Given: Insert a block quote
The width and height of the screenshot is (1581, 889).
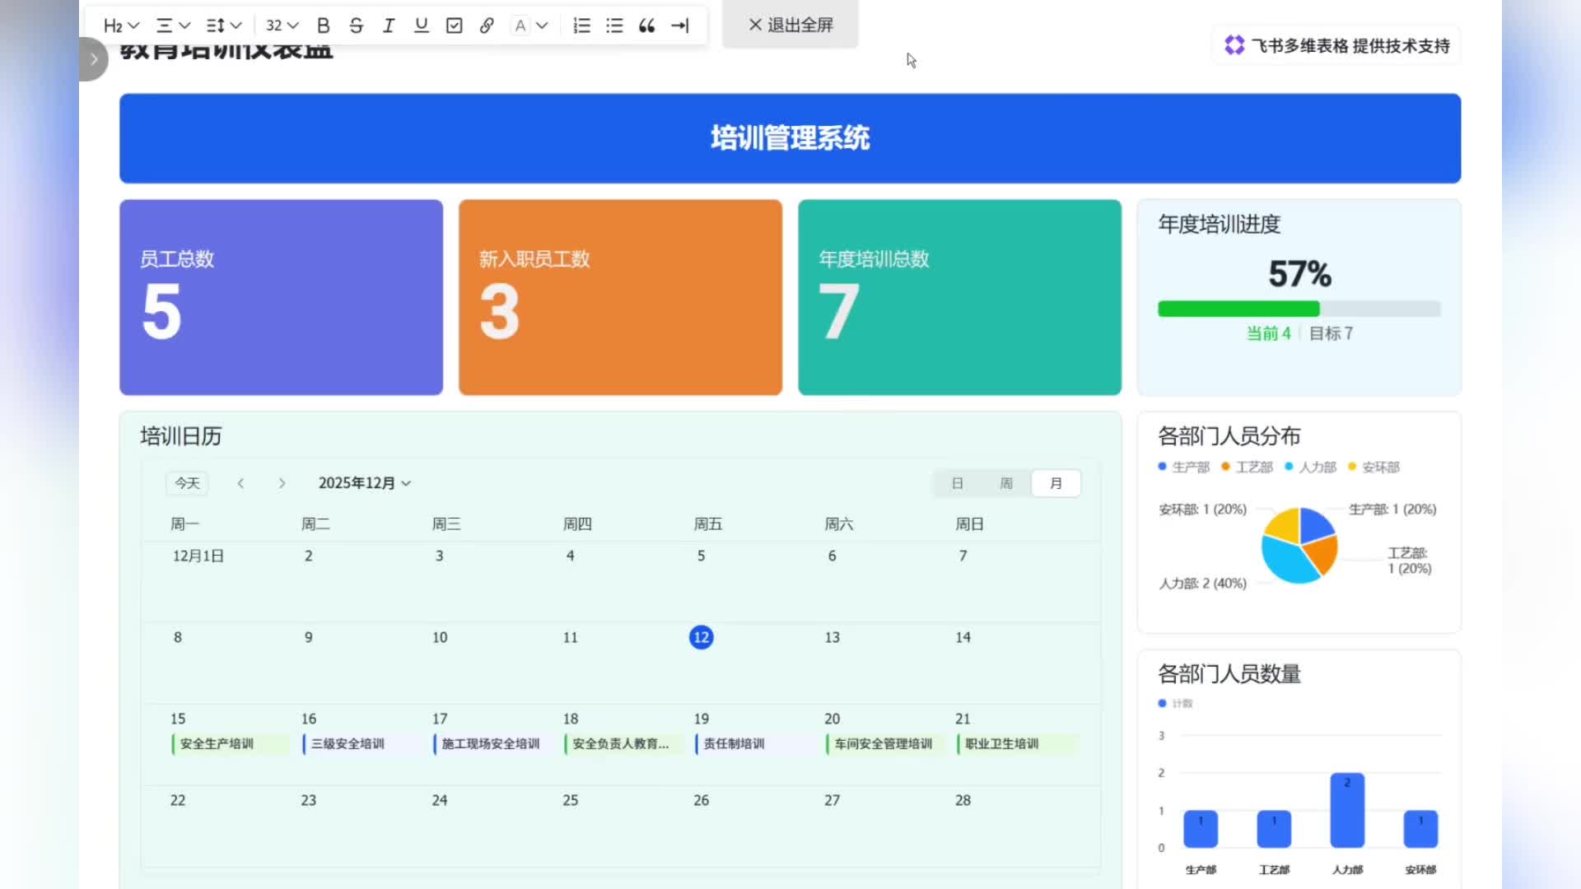Looking at the screenshot, I should [x=647, y=26].
